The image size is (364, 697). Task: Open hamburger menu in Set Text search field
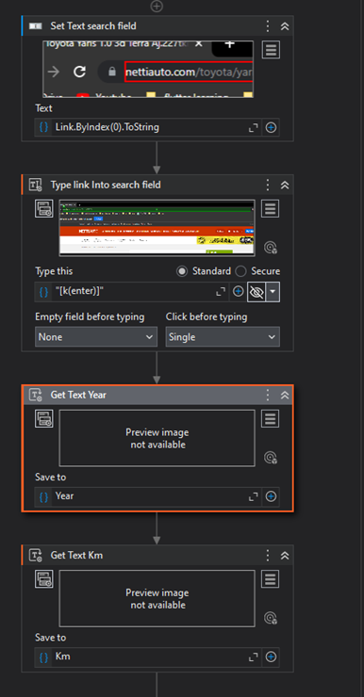[x=271, y=50]
